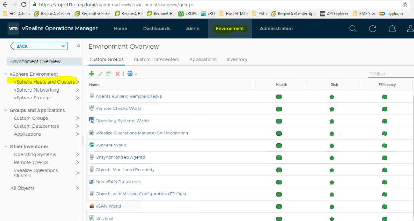The image size is (414, 221).
Task: Open vRealize Operations Manager Self Monitoring link
Action: pos(142,133)
